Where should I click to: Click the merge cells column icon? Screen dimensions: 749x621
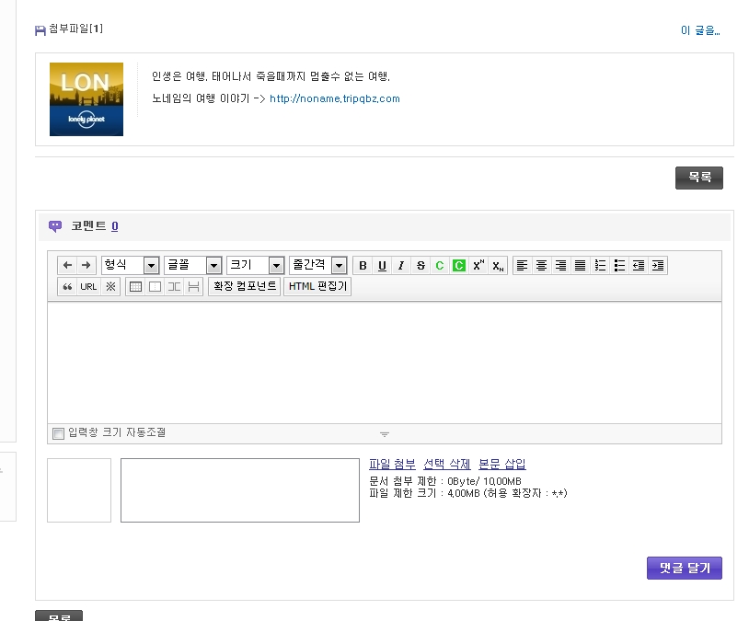click(174, 287)
